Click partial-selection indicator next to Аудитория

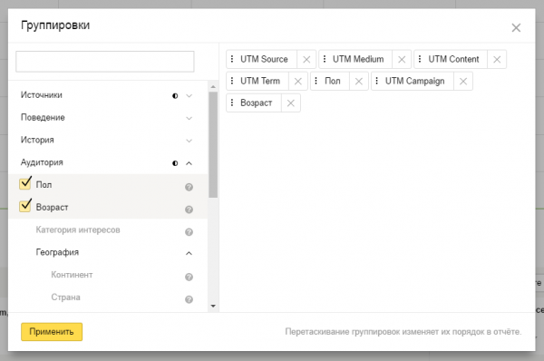point(175,163)
